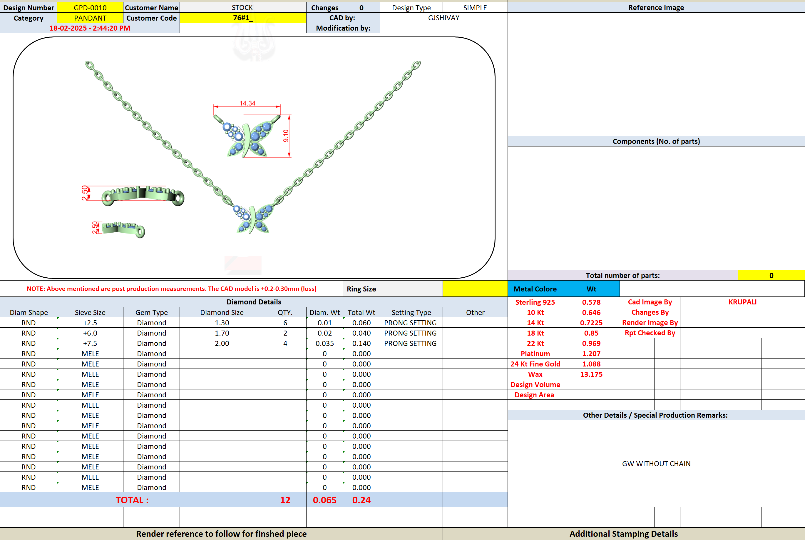805x540 pixels.
Task: Click the empty Modification by value cell
Action: (443, 28)
